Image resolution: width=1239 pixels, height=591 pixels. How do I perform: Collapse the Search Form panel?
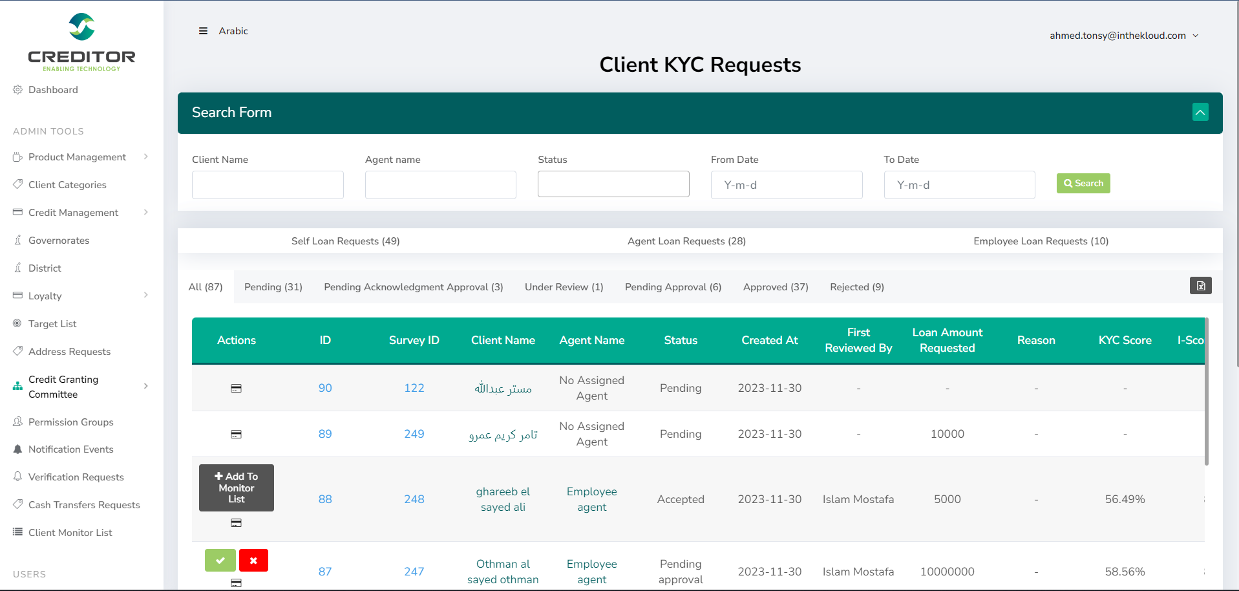[1200, 113]
